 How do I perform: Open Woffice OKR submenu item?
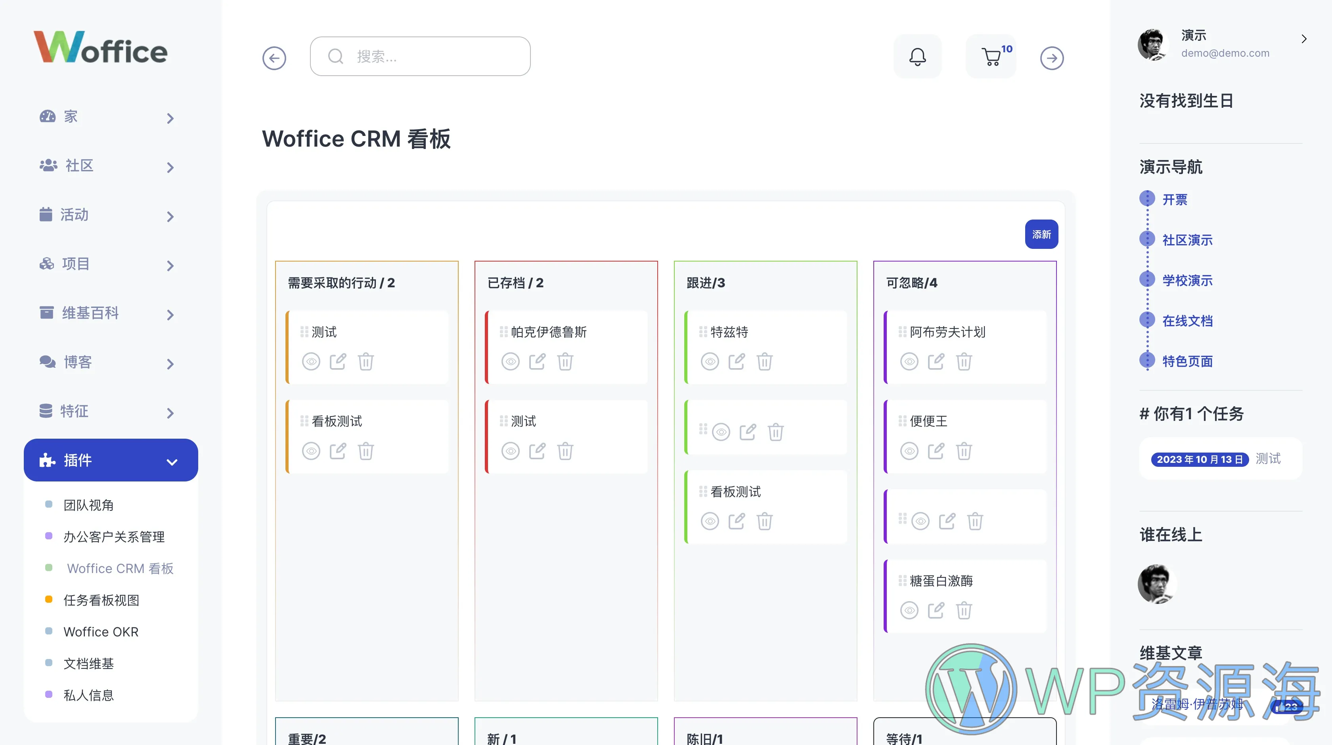(x=101, y=632)
